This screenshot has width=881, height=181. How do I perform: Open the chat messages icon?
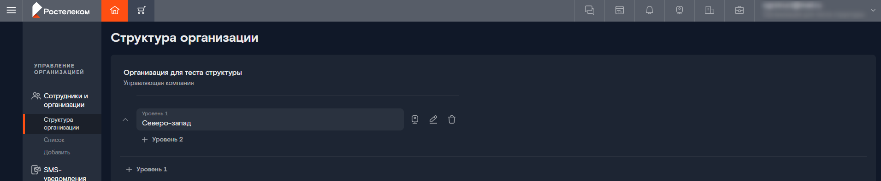pyautogui.click(x=590, y=11)
